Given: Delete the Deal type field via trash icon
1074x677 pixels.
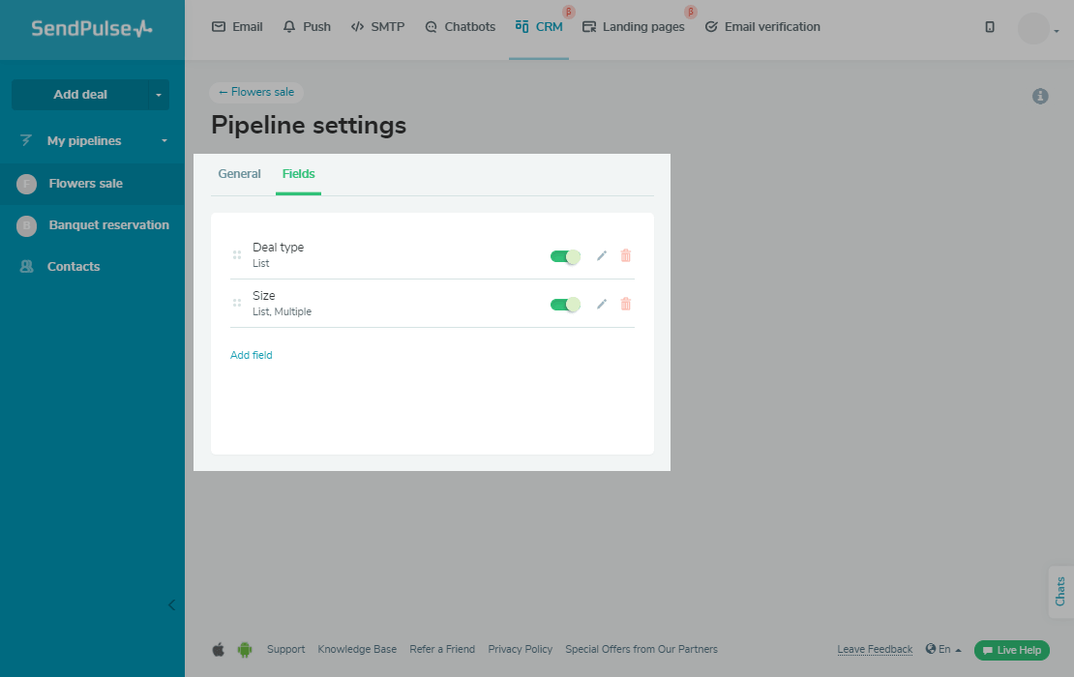Looking at the screenshot, I should coord(626,255).
